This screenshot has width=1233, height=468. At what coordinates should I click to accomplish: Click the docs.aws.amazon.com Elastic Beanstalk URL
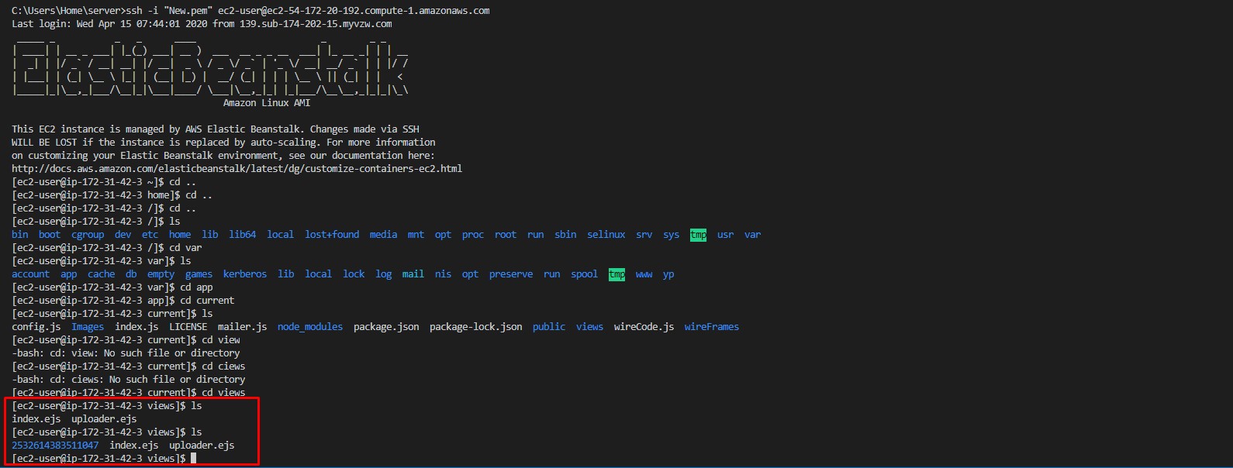point(237,169)
